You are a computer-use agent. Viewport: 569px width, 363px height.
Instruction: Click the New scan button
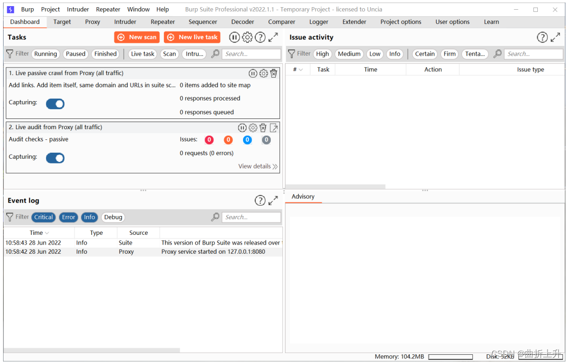[x=137, y=37]
